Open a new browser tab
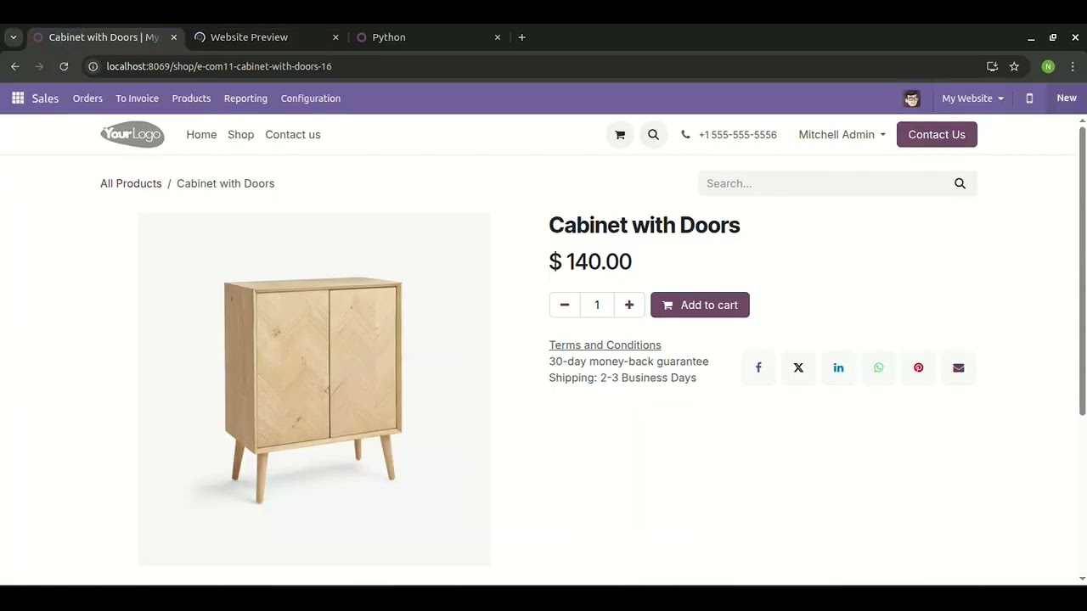 point(521,37)
